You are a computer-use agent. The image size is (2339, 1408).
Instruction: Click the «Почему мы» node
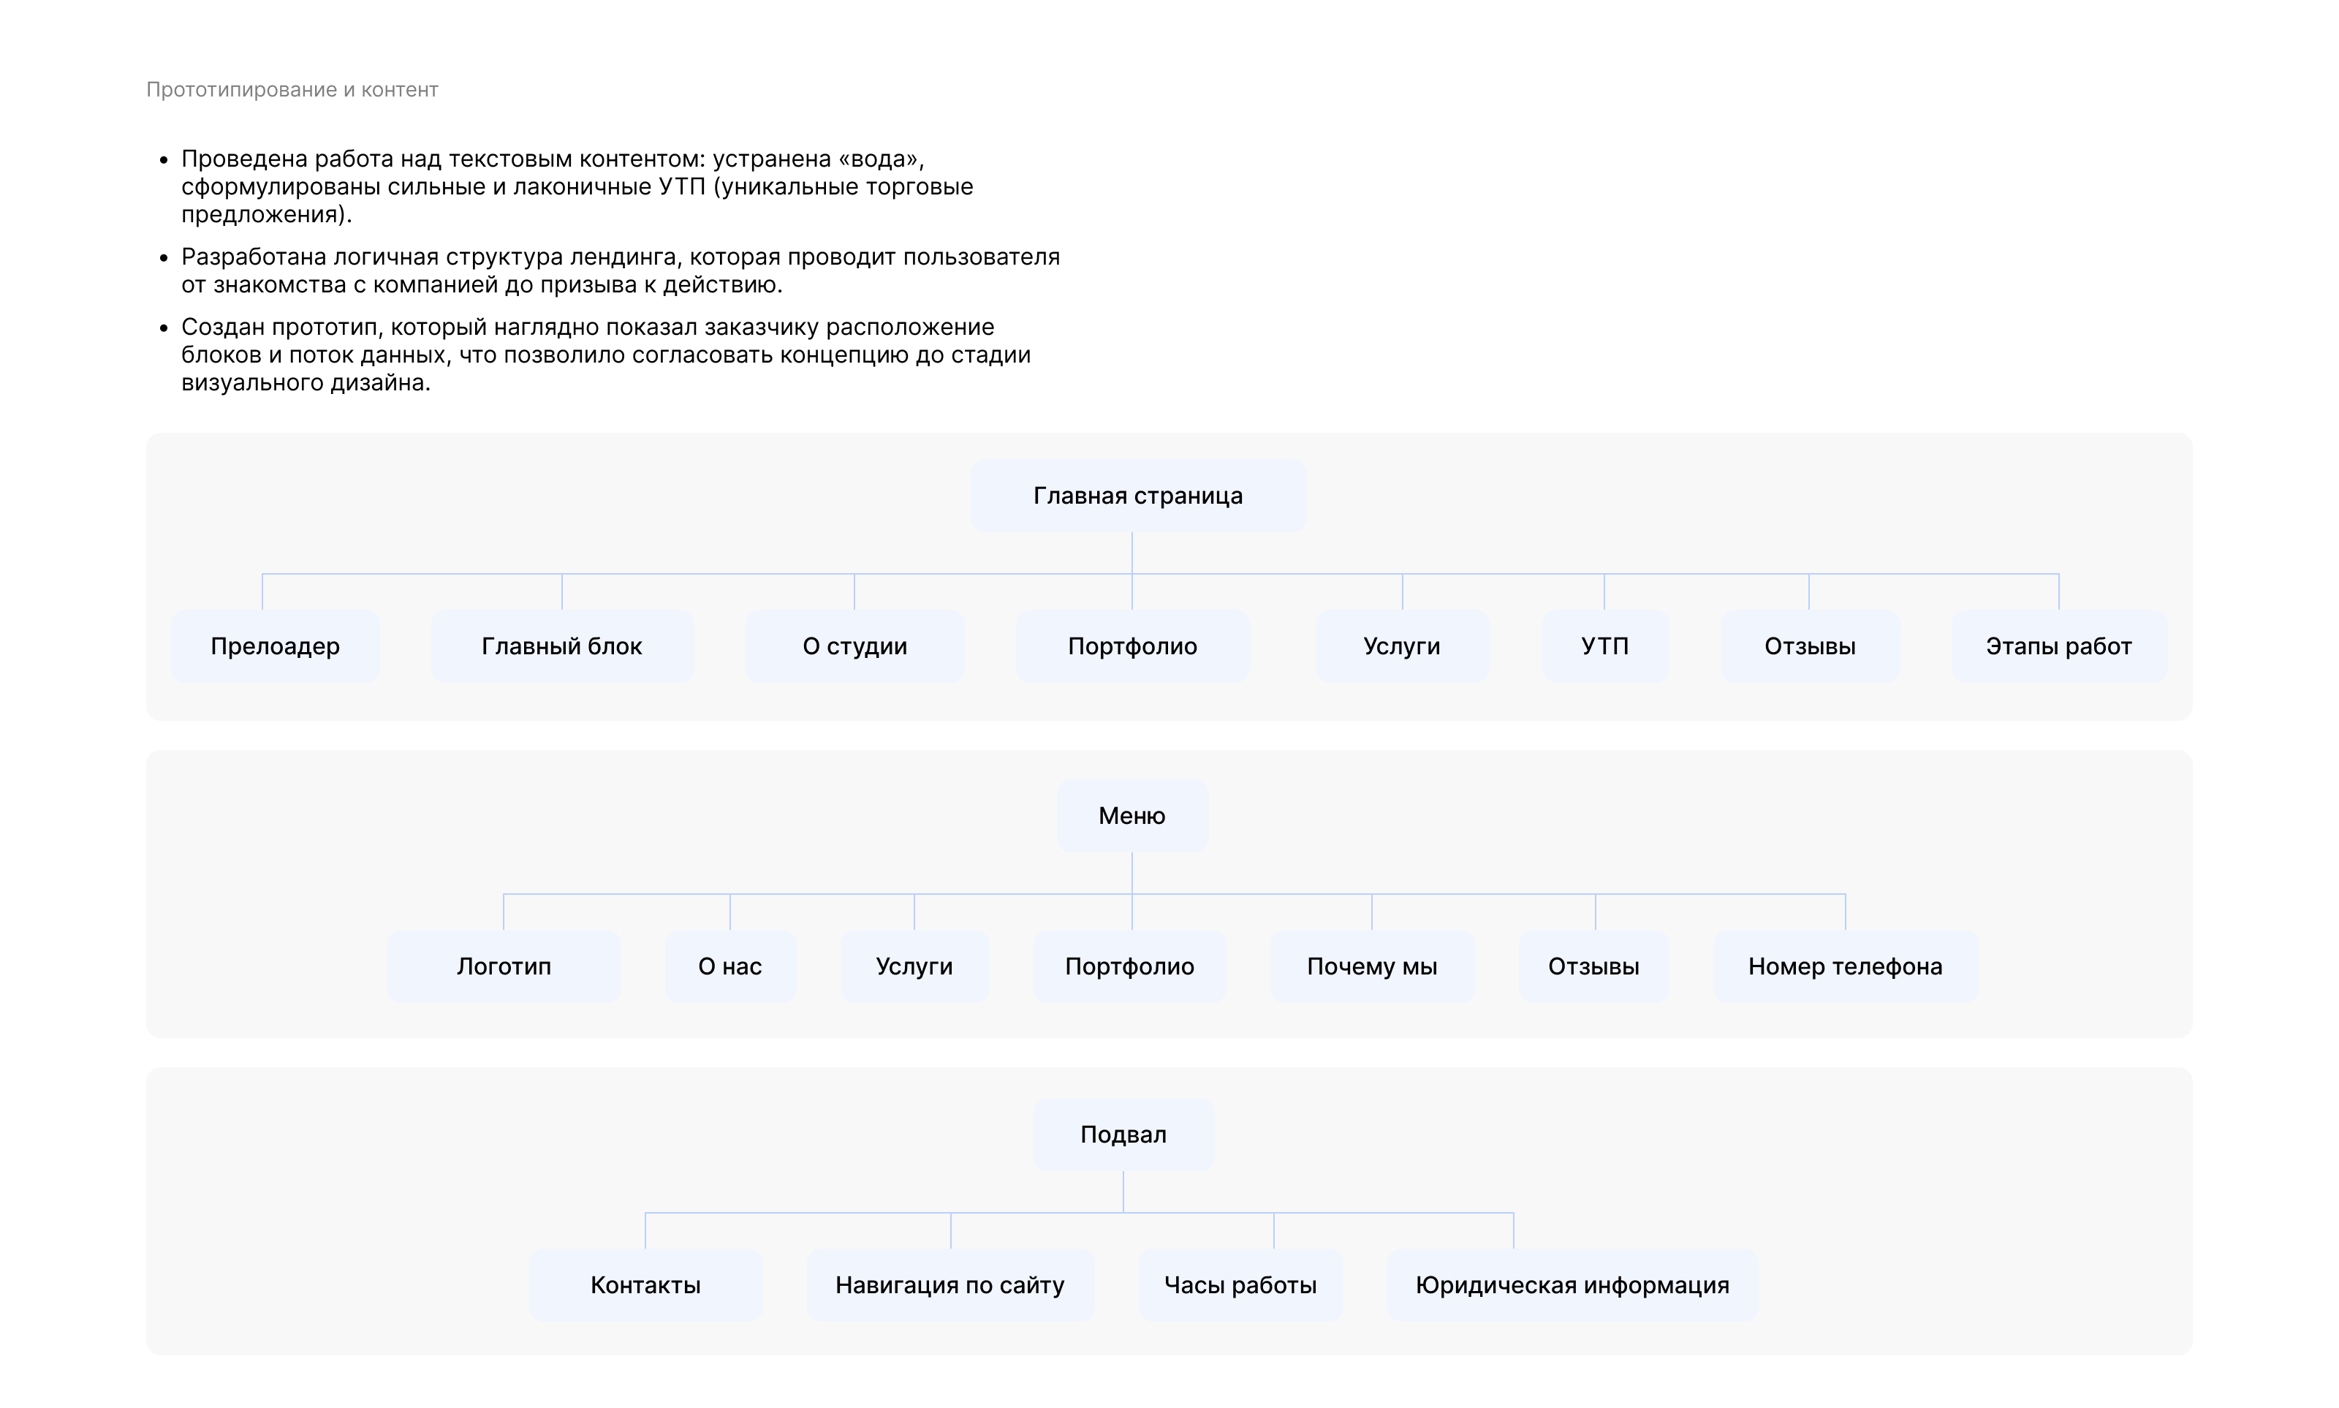tap(1371, 966)
